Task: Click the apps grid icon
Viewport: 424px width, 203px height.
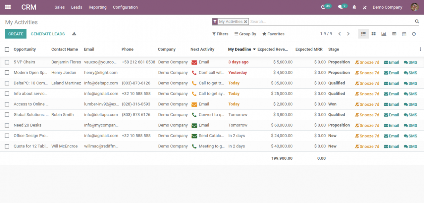Action: pyautogui.click(x=8, y=7)
